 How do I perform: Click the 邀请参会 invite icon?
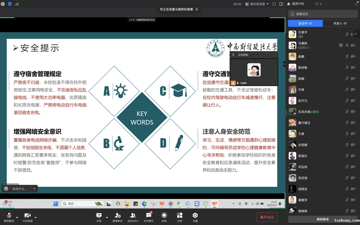(117, 216)
